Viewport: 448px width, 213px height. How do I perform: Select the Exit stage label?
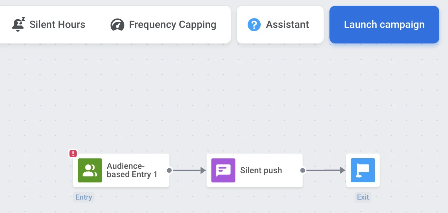[363, 197]
